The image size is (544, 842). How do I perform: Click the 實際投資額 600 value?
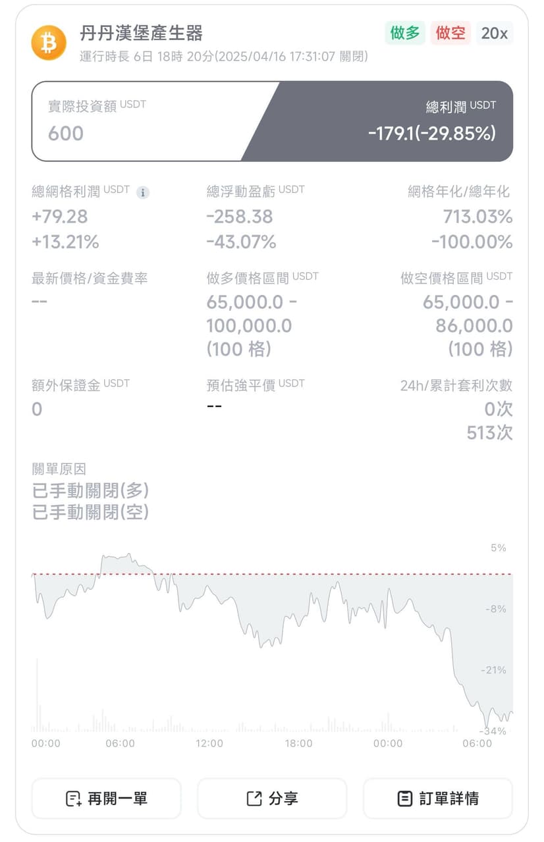[x=66, y=134]
